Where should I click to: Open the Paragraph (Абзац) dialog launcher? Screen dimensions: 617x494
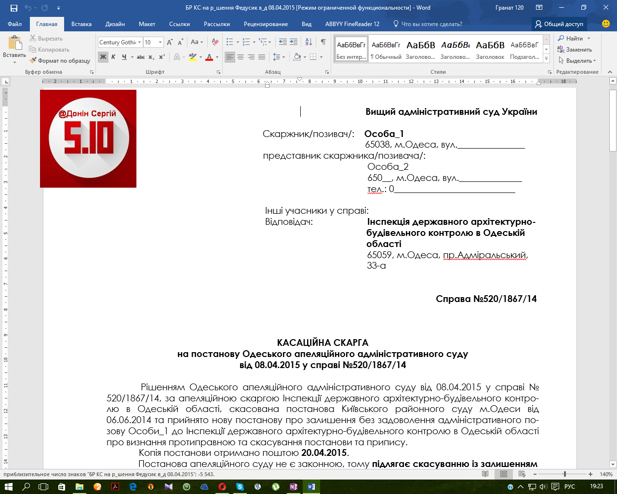click(x=327, y=72)
